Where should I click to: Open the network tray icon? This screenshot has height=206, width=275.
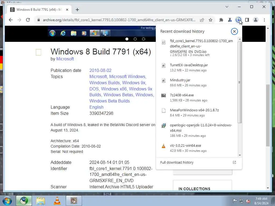click(241, 201)
